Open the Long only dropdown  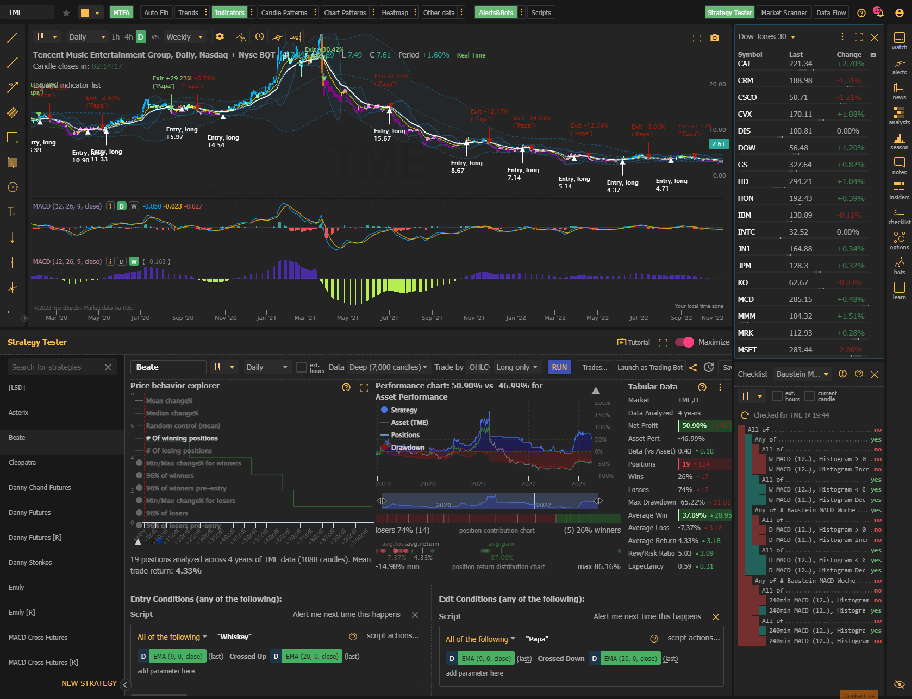click(x=517, y=367)
